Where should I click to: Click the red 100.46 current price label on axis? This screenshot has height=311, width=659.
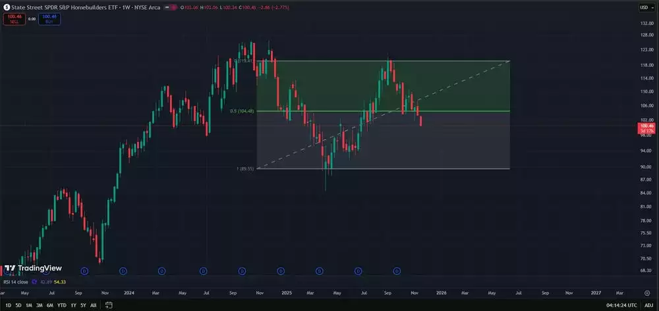coord(646,128)
